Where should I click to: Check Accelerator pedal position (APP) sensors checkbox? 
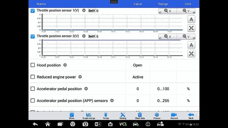[32, 100]
